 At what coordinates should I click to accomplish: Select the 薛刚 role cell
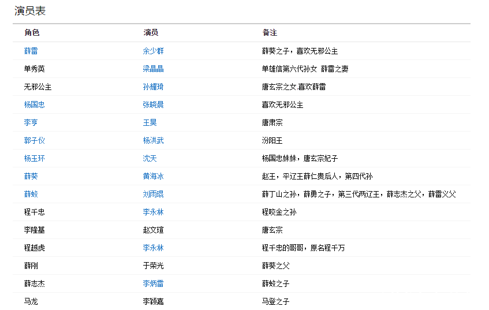[31, 266]
